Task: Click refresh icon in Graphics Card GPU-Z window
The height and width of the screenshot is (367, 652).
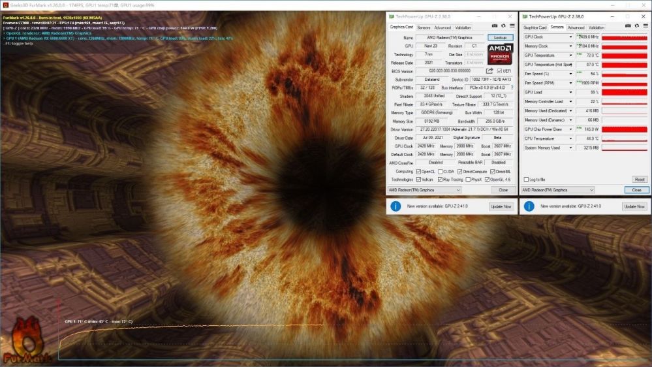Action: (503, 26)
